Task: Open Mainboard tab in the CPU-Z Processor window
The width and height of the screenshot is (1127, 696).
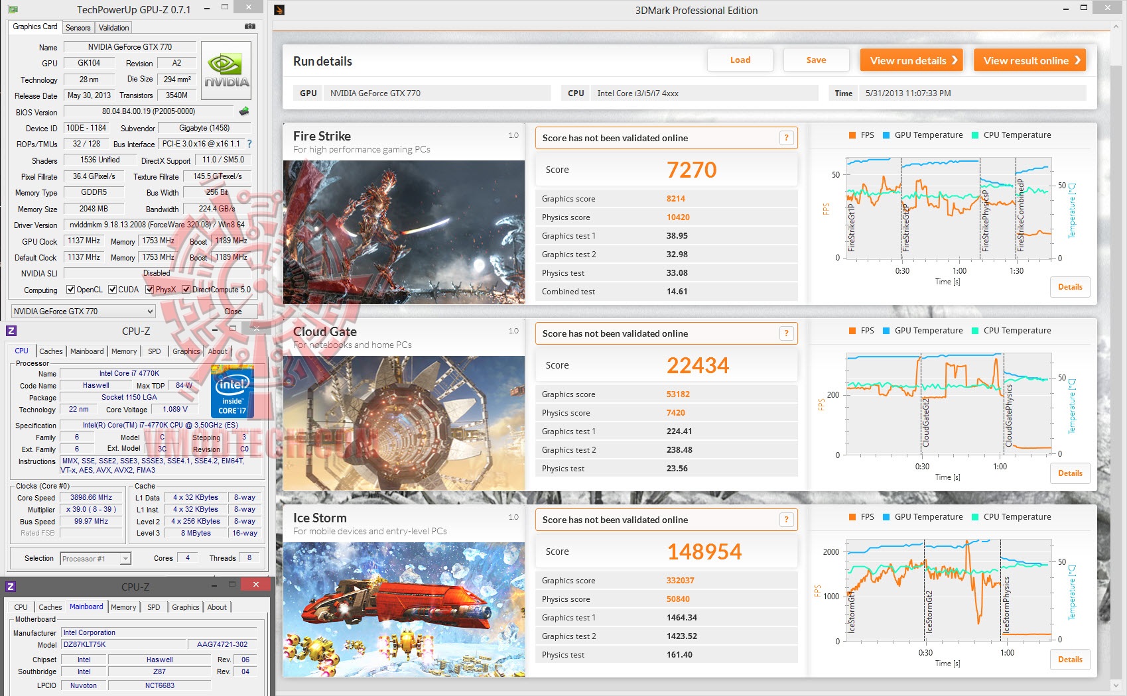Action: point(87,351)
